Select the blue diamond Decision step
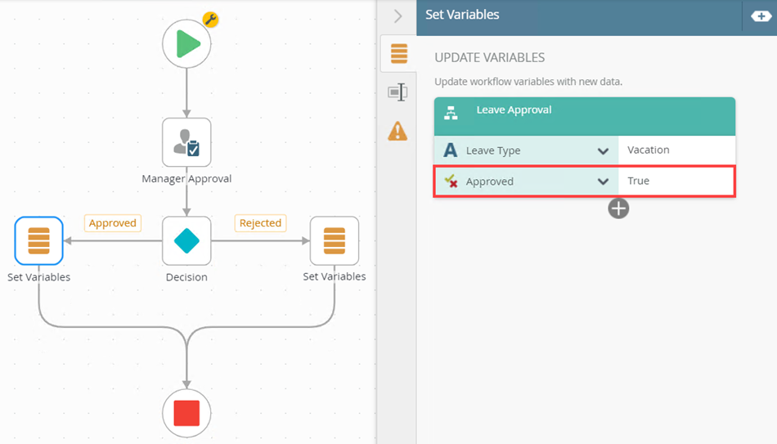This screenshot has height=444, width=777. (186, 240)
